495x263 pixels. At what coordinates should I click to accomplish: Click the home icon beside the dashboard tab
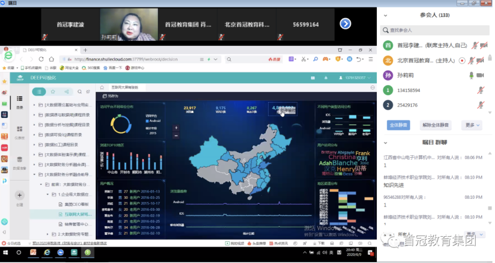(102, 87)
